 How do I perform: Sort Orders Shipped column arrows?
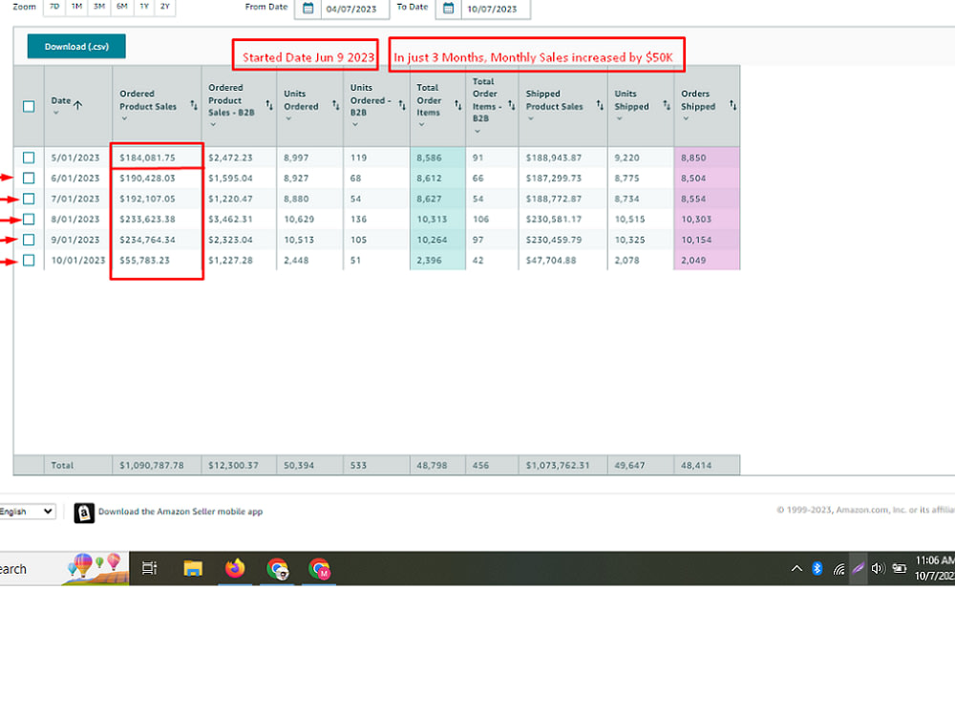pyautogui.click(x=733, y=105)
